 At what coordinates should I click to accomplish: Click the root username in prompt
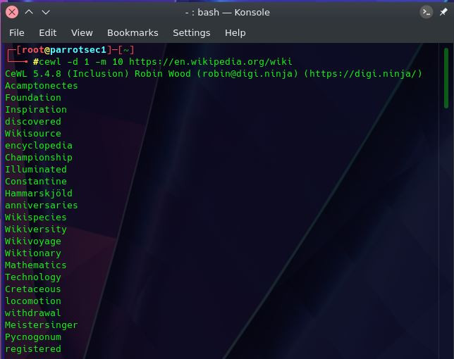tap(32, 50)
